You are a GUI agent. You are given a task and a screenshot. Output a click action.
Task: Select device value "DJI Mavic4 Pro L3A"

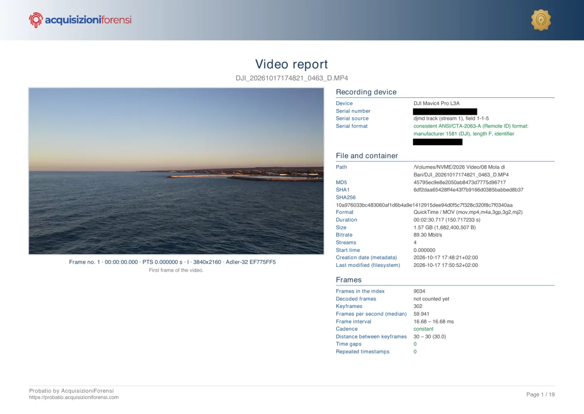coord(437,103)
